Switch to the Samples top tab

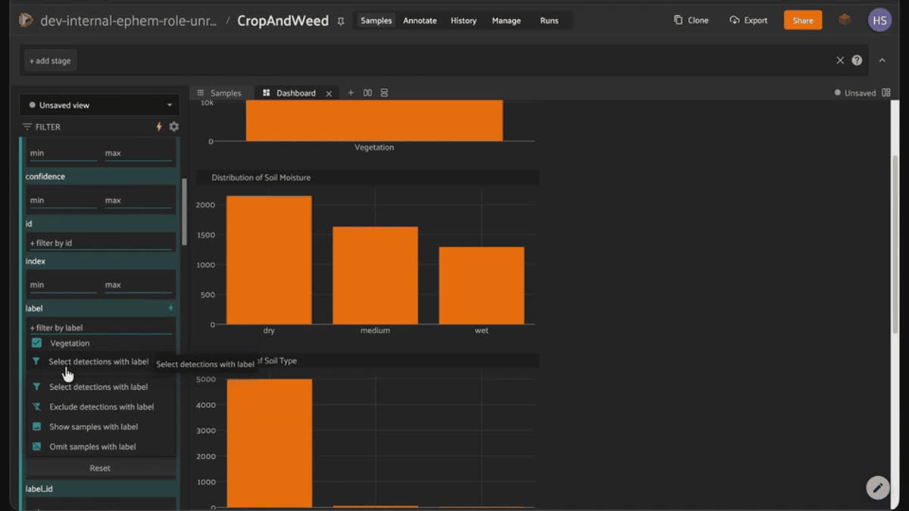376,20
